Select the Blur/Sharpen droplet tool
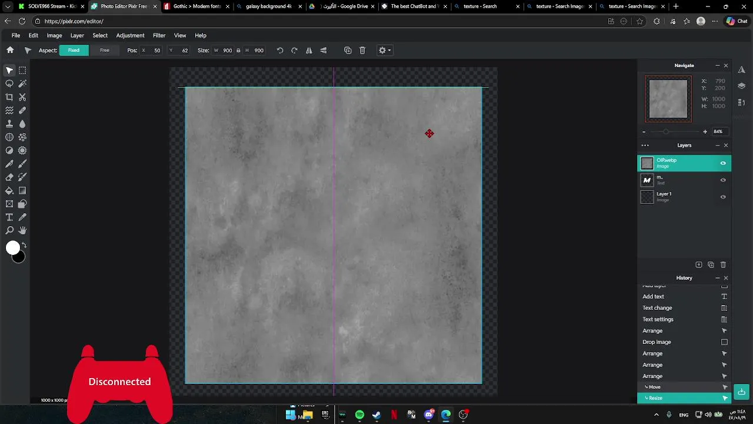753x424 pixels. point(22,124)
